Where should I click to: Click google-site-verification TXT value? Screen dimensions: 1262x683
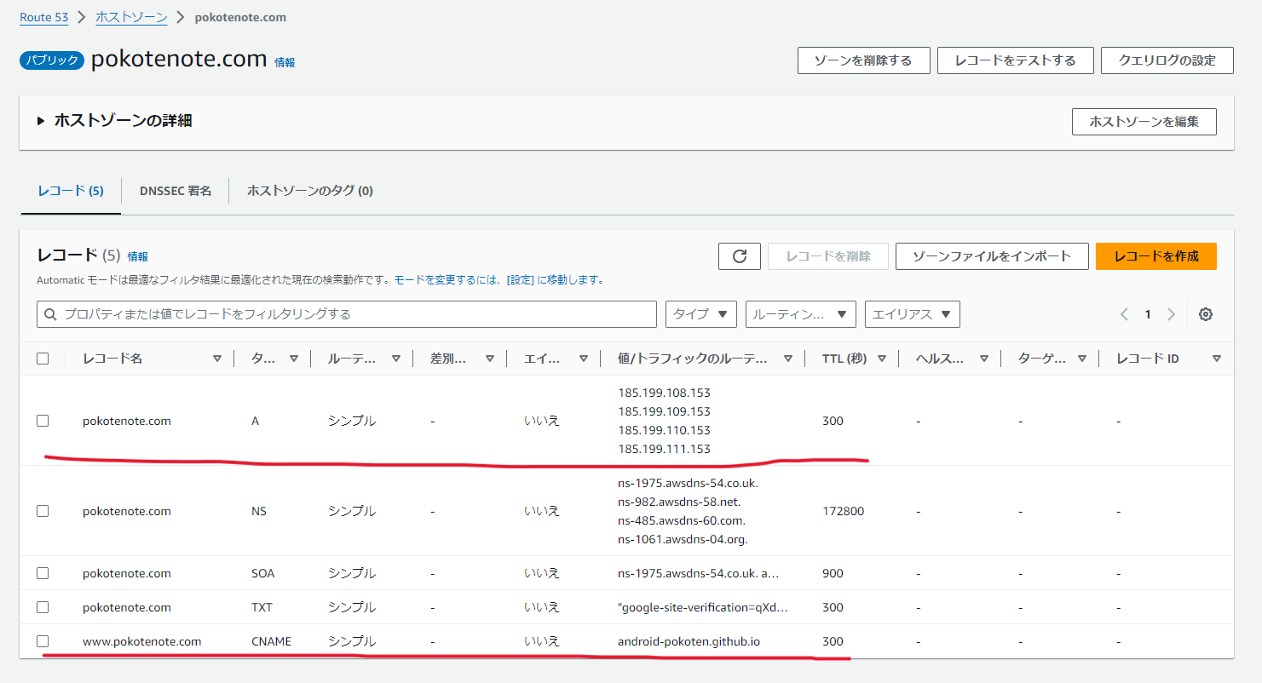tap(703, 607)
